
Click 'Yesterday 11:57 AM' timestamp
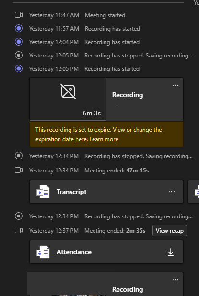tap(54, 29)
